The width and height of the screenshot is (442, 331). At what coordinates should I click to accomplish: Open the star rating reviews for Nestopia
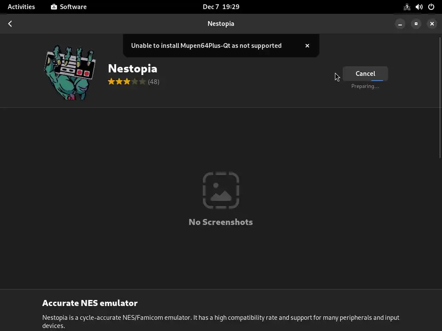[126, 81]
